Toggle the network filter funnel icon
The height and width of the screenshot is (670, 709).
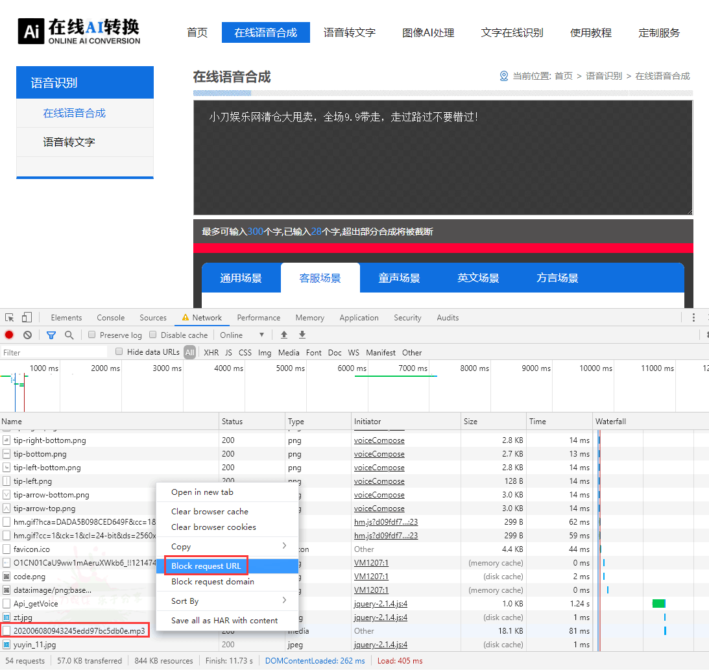[x=51, y=335]
